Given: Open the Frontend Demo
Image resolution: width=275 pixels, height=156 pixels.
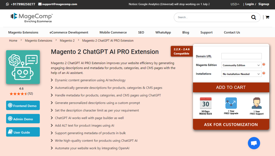Looking at the screenshot, I should click(x=23, y=105).
